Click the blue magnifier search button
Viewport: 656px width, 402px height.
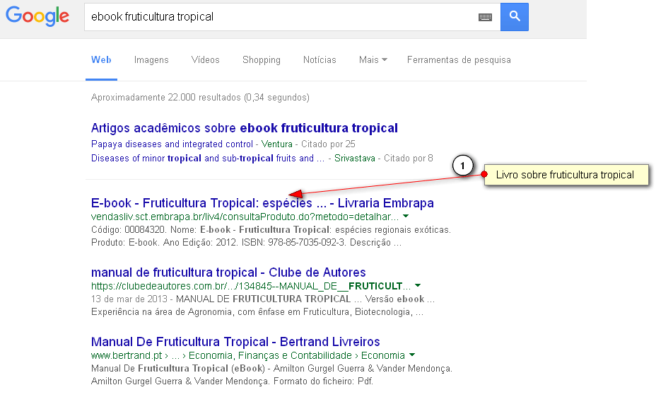(x=514, y=16)
